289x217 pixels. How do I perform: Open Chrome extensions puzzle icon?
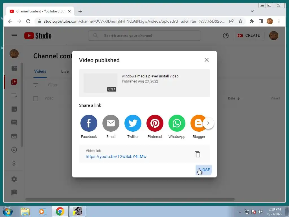pyautogui.click(x=251, y=21)
